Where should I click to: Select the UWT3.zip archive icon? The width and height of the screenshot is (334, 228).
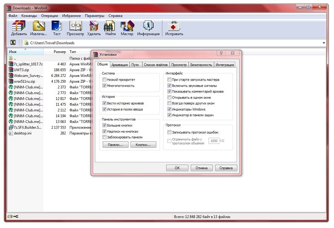tap(11, 70)
